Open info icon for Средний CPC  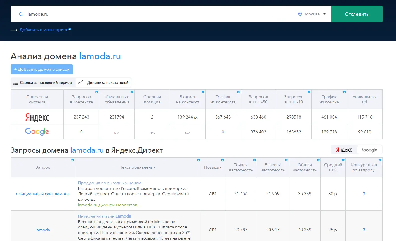click(x=343, y=160)
